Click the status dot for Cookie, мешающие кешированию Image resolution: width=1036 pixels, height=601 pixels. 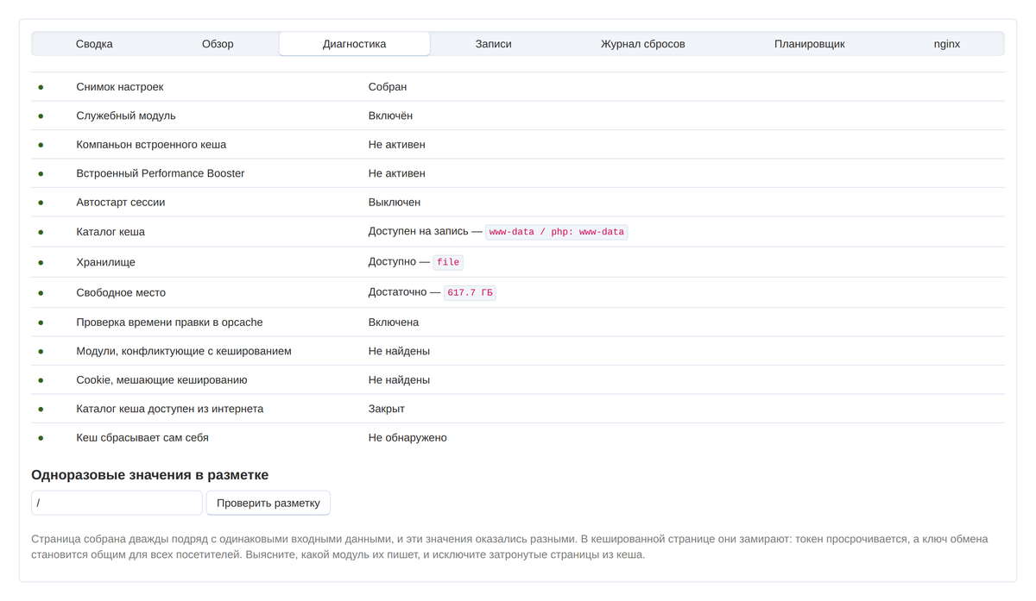[41, 380]
